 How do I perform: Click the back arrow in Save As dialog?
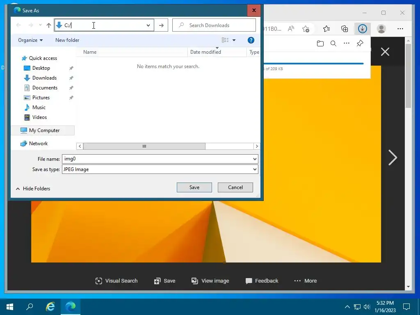click(x=18, y=25)
